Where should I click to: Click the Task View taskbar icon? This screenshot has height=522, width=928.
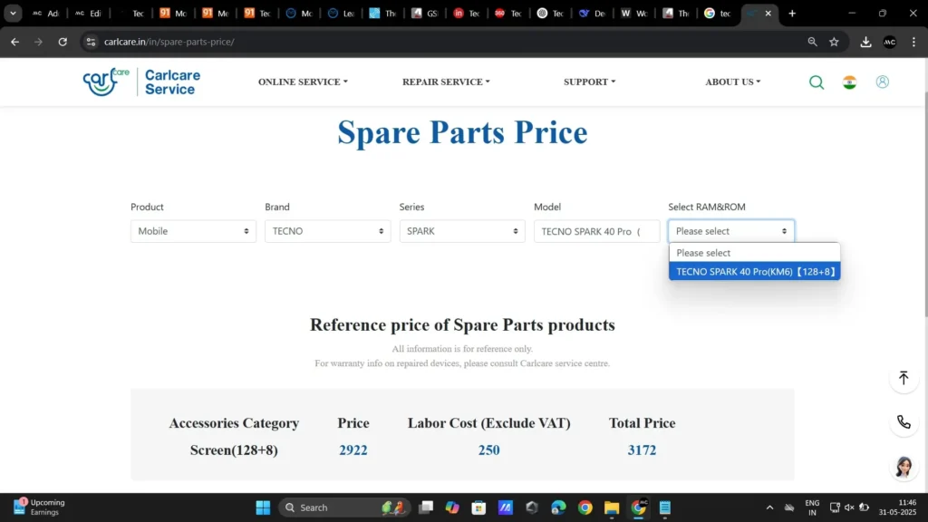click(426, 507)
